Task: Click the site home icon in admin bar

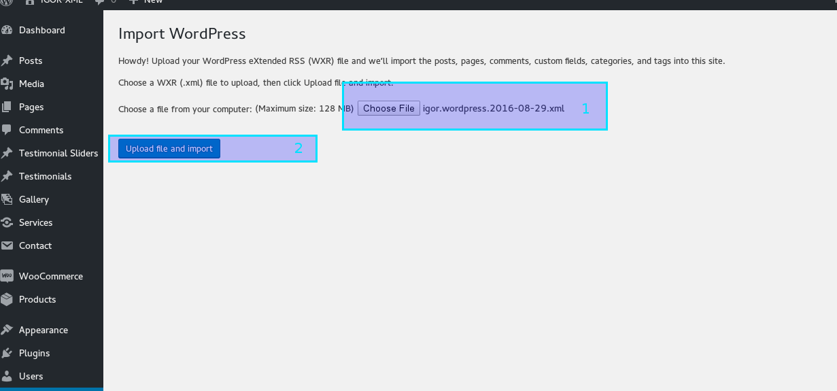Action: [30, 2]
